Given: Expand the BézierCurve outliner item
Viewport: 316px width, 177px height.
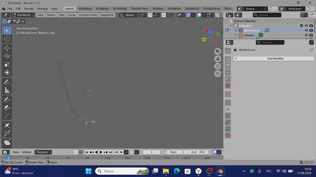Looking at the screenshot, I should coord(236,30).
